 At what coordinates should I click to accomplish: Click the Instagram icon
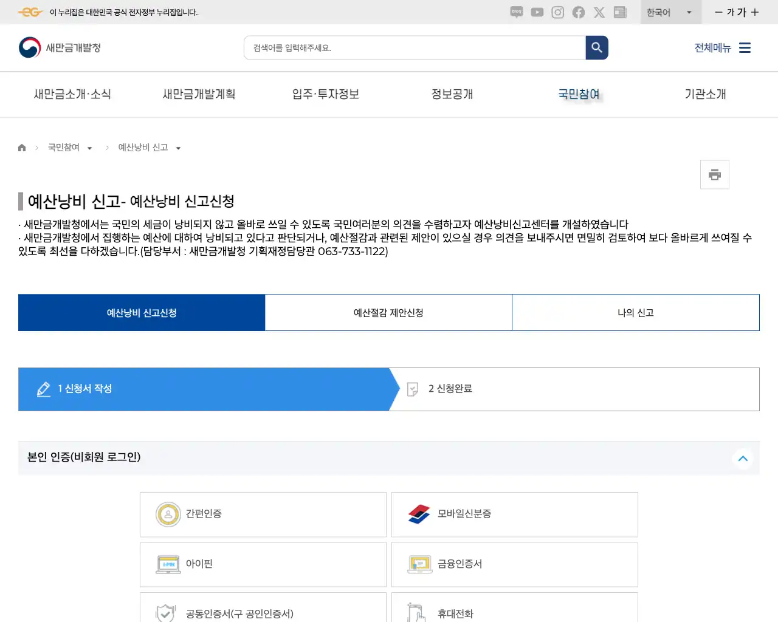557,12
